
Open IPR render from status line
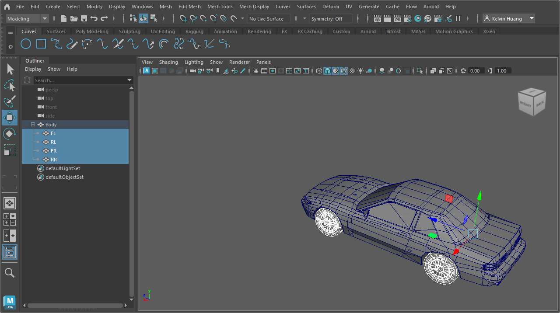click(397, 19)
